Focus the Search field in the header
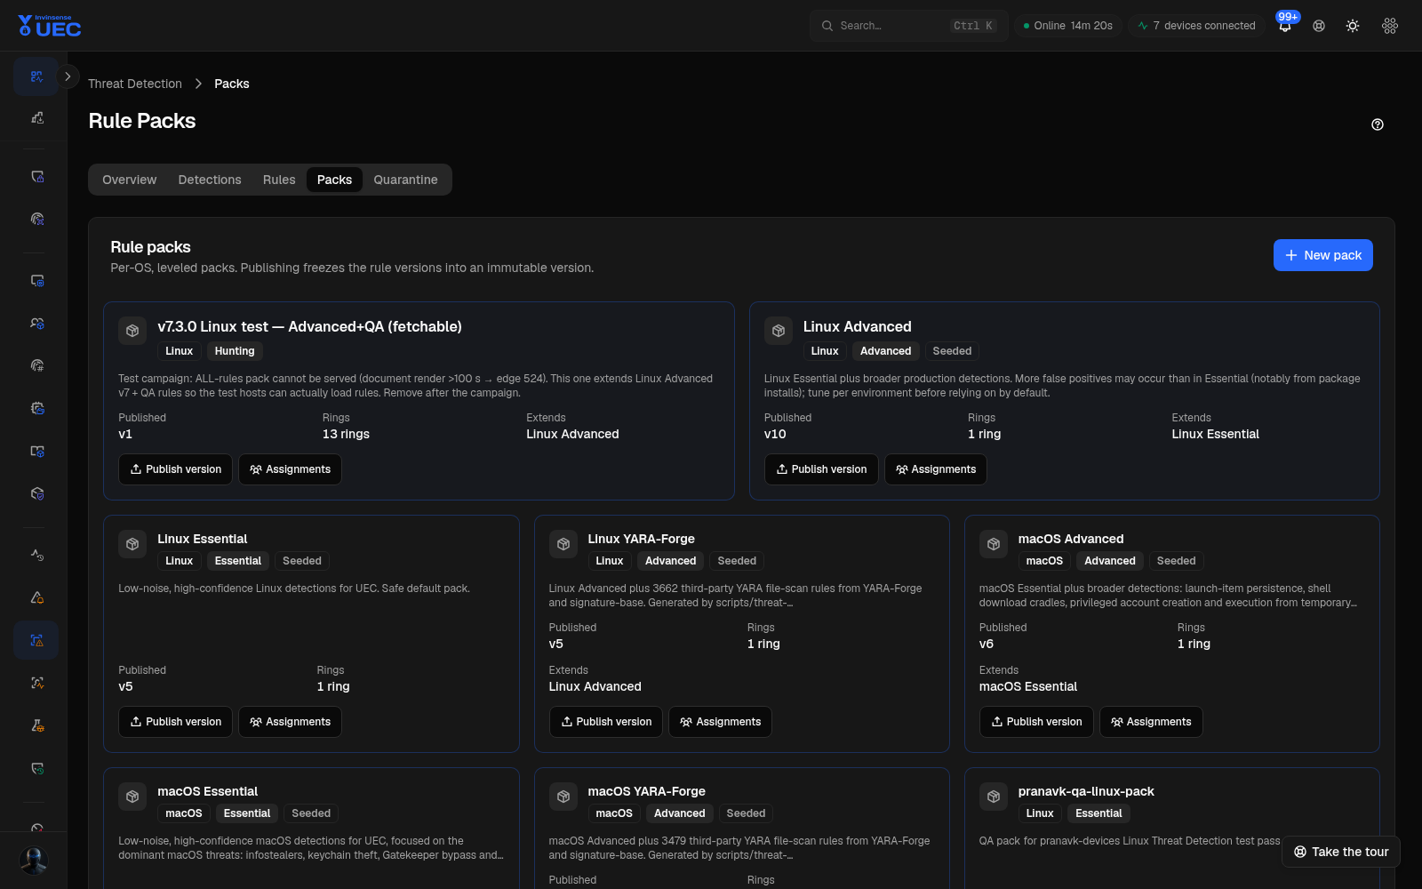This screenshot has width=1422, height=889. [x=908, y=26]
